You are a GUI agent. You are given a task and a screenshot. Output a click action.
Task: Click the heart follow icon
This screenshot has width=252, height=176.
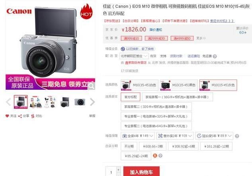(7, 116)
